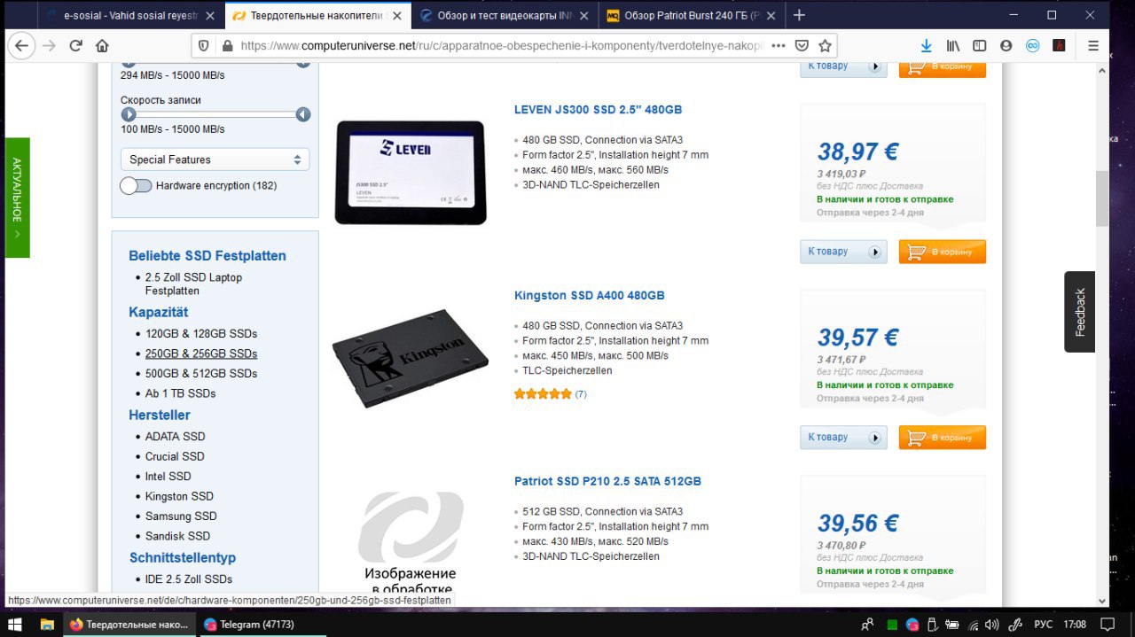Open Sandisk SSD manufacturer link

178,536
